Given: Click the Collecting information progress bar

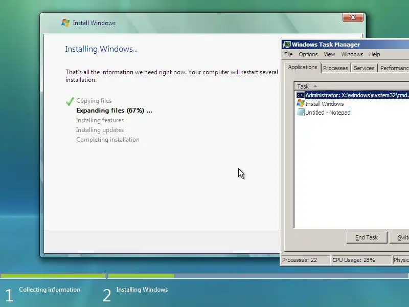Looking at the screenshot, I should pyautogui.click(x=53, y=276).
